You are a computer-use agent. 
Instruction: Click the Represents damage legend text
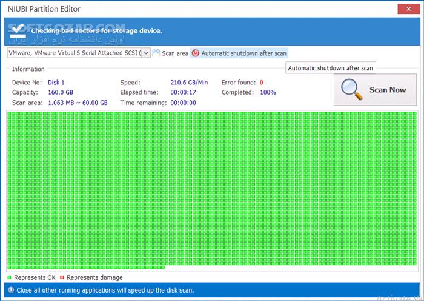[x=94, y=277]
